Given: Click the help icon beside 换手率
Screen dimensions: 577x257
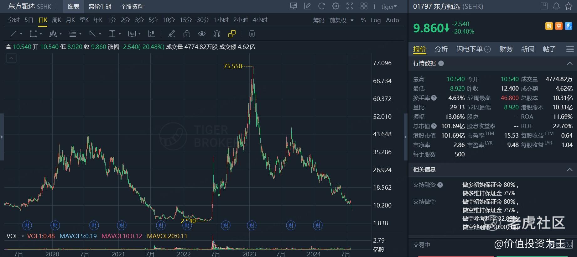Looking at the screenshot, I should [434, 98].
